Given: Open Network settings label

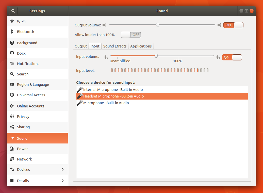Looking at the screenshot, I should pyautogui.click(x=24, y=159).
